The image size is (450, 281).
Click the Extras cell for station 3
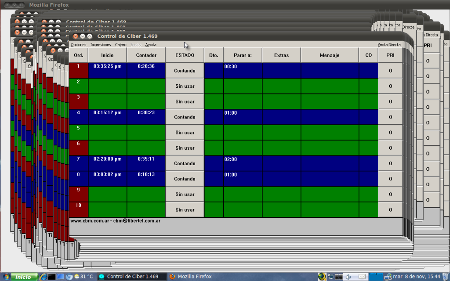coord(282,101)
